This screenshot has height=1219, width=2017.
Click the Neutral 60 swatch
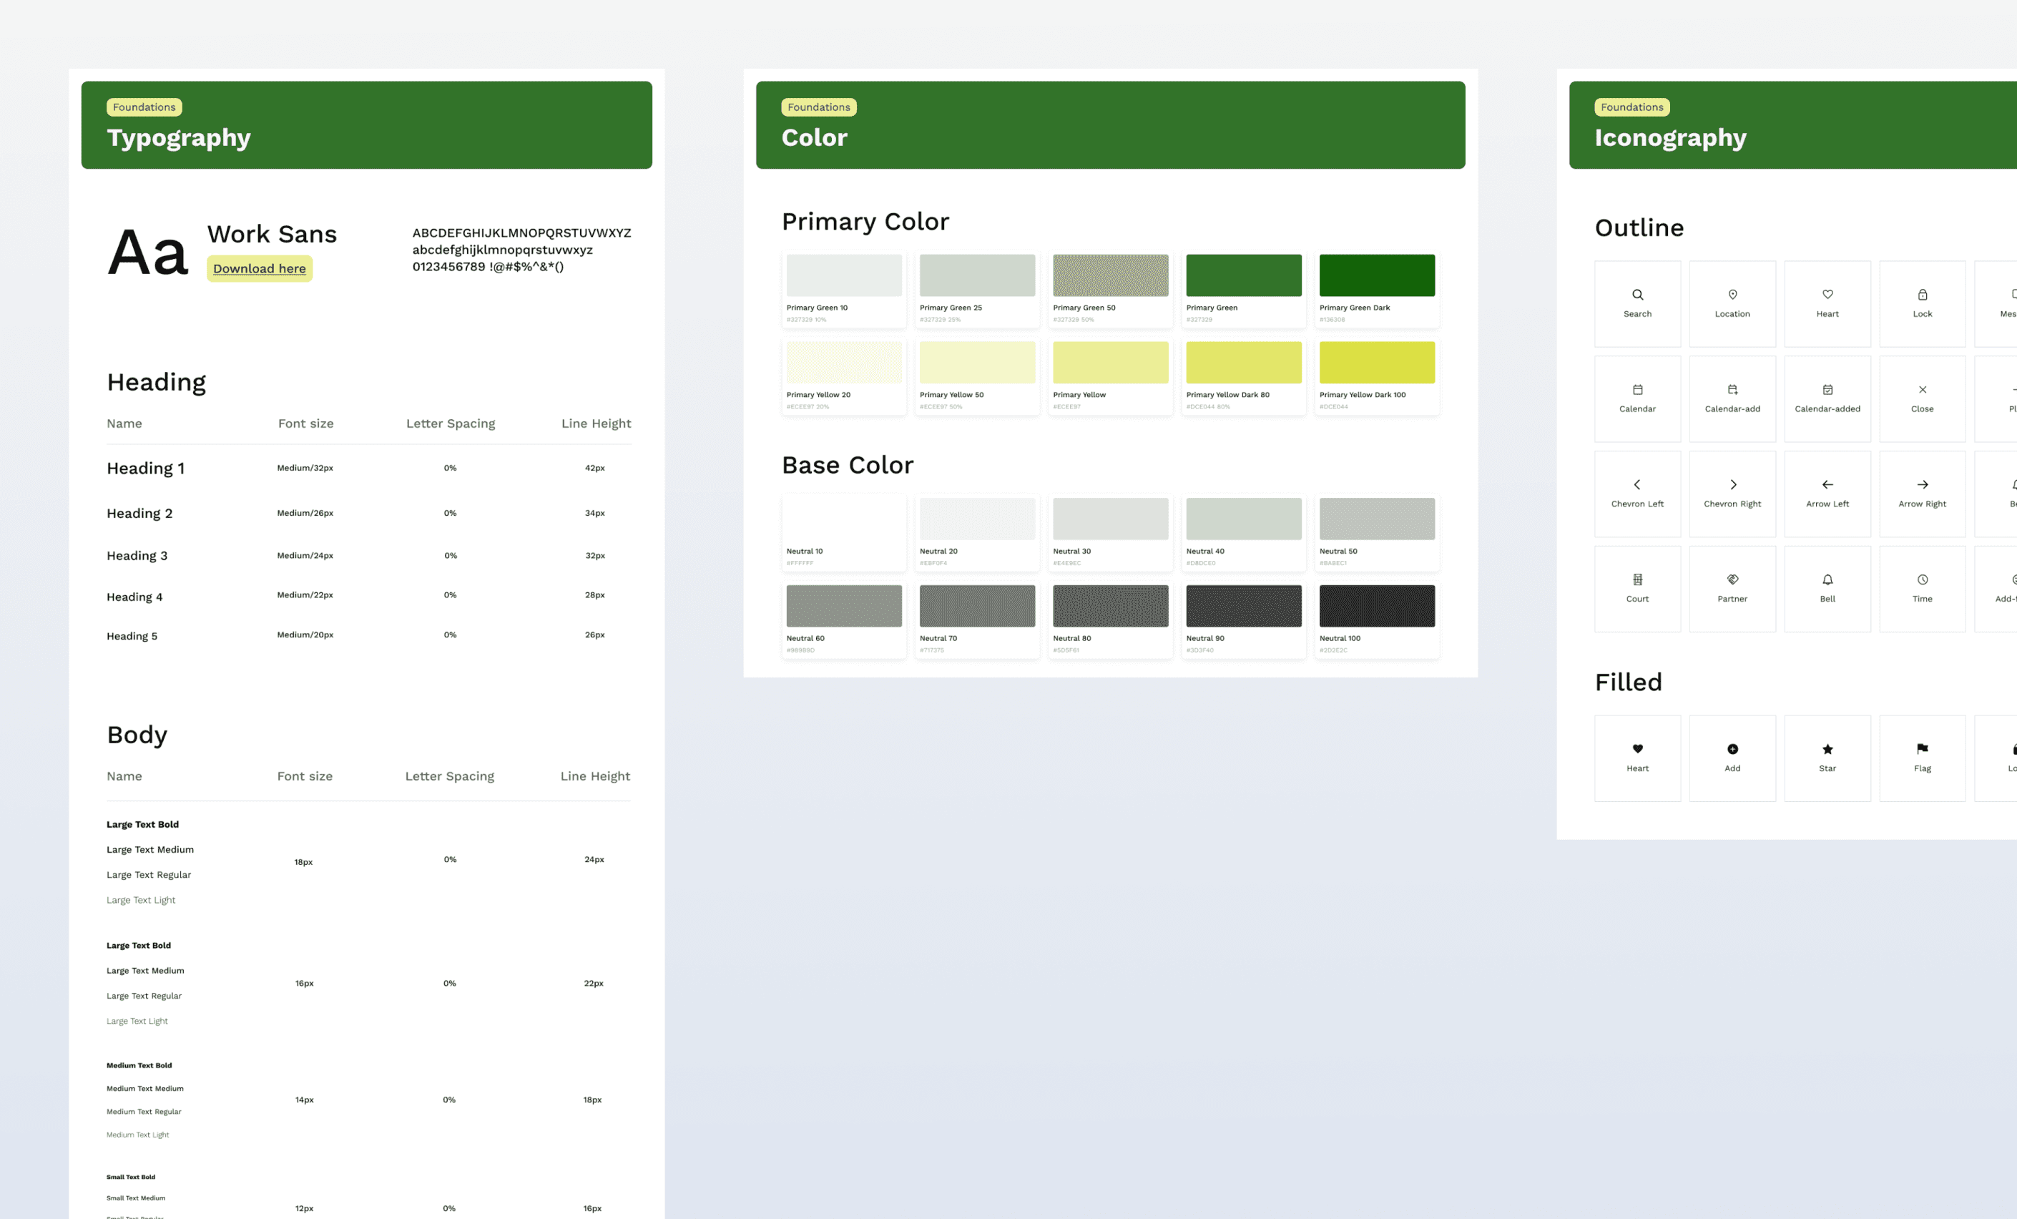[x=844, y=606]
